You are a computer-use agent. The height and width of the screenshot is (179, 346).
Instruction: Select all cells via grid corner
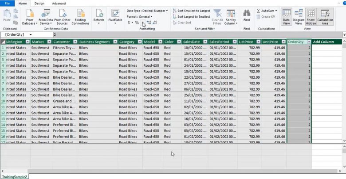click(x=3, y=42)
